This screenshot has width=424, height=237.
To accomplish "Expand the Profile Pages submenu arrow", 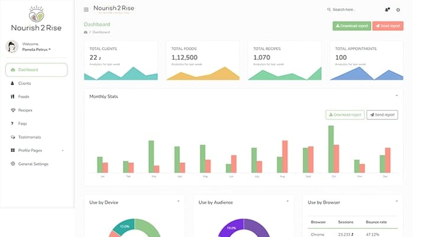I will point(63,151).
